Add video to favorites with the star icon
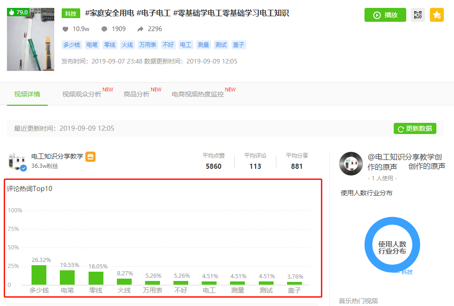This screenshot has width=454, height=306. pyautogui.click(x=436, y=15)
